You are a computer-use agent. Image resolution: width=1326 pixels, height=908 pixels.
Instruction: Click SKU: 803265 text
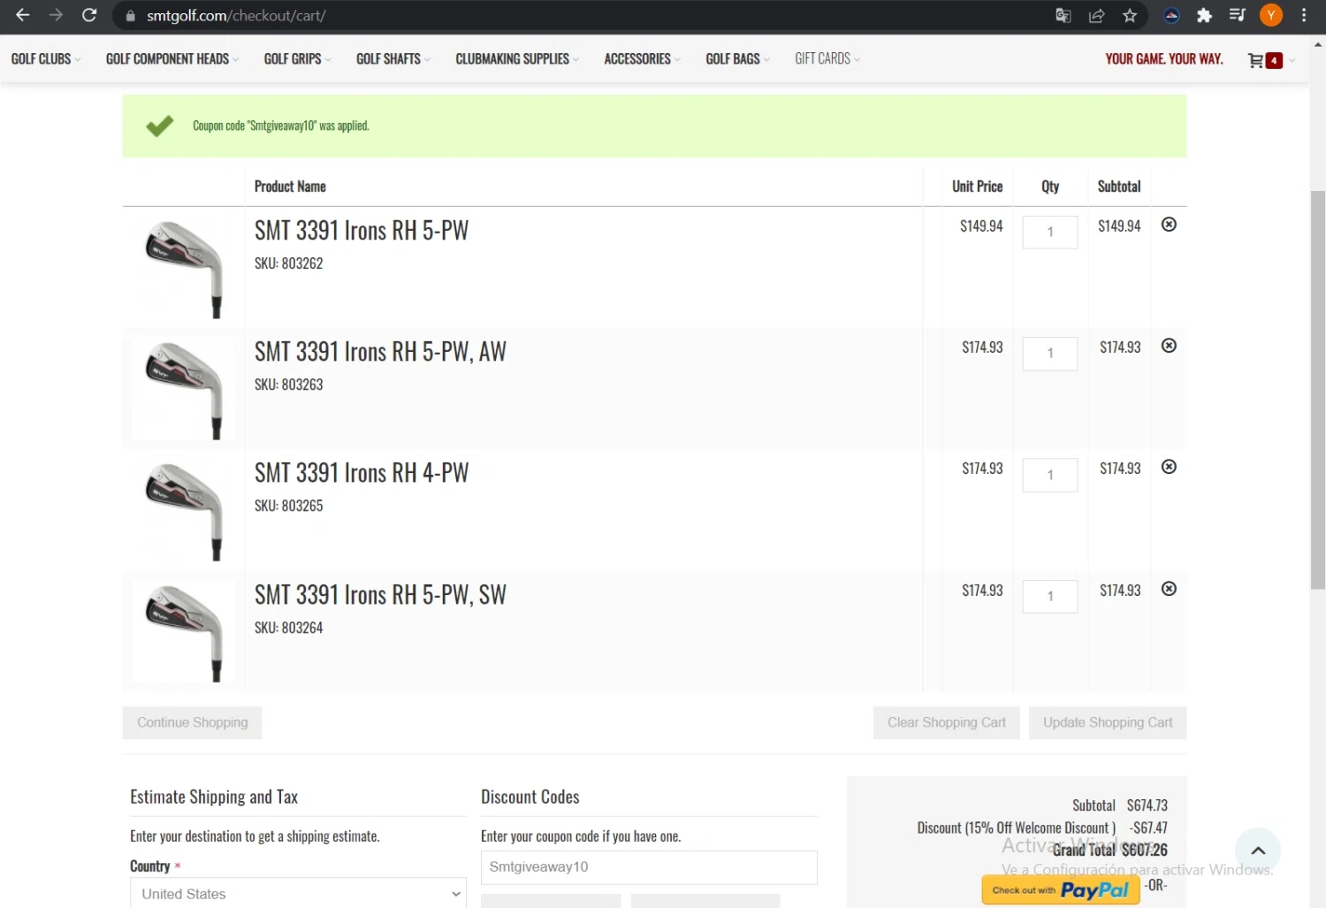click(x=289, y=506)
